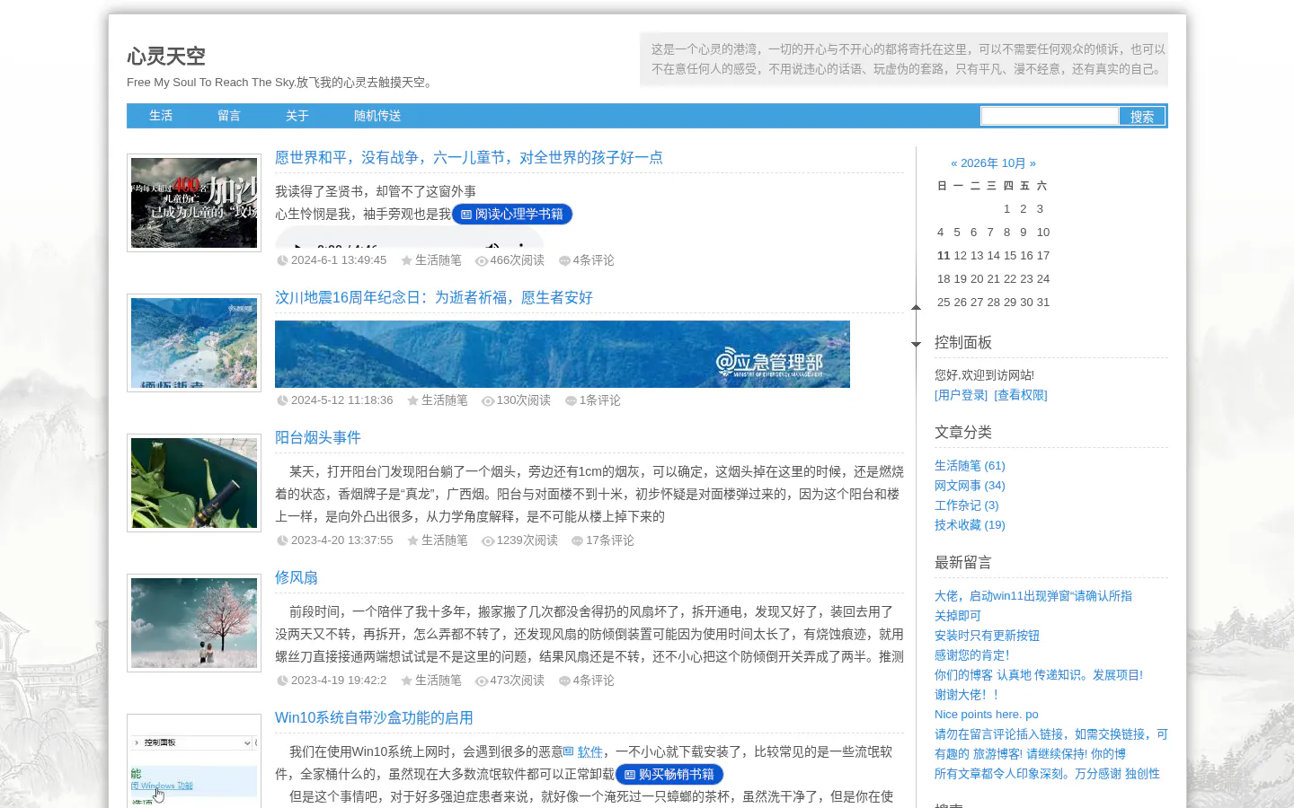1294x808 pixels.
Task: Open the 请勿在留言评论插入链接 comment
Action: click(x=1051, y=734)
